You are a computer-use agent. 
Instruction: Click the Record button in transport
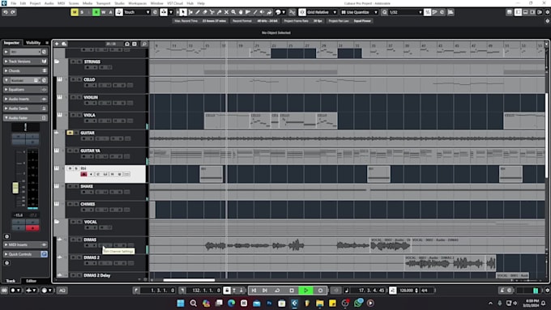[x=320, y=291]
